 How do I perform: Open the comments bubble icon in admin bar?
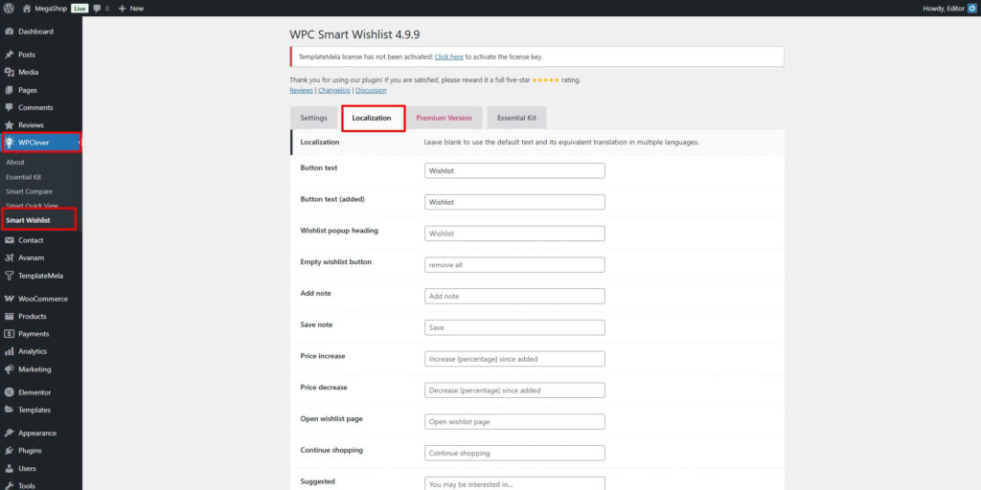pos(97,9)
